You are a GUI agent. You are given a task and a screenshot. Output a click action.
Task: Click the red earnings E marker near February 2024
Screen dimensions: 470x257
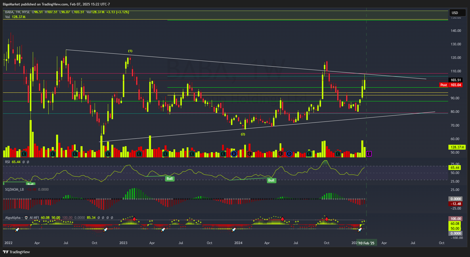(249, 154)
